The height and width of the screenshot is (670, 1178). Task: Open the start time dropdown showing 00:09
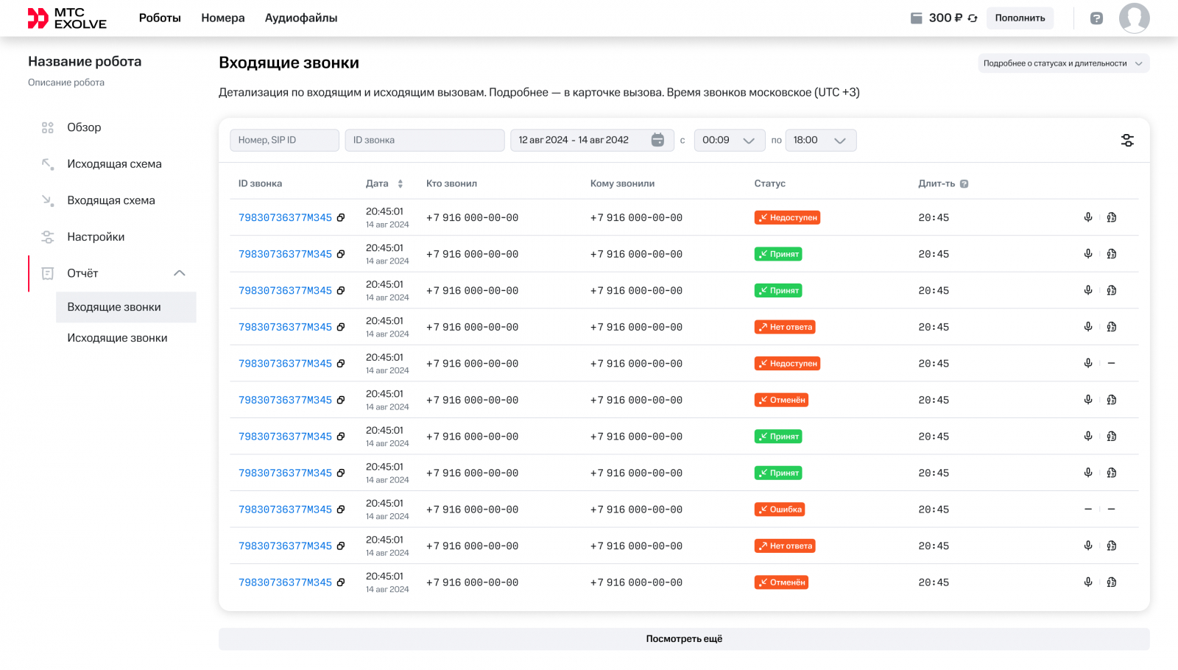click(729, 140)
